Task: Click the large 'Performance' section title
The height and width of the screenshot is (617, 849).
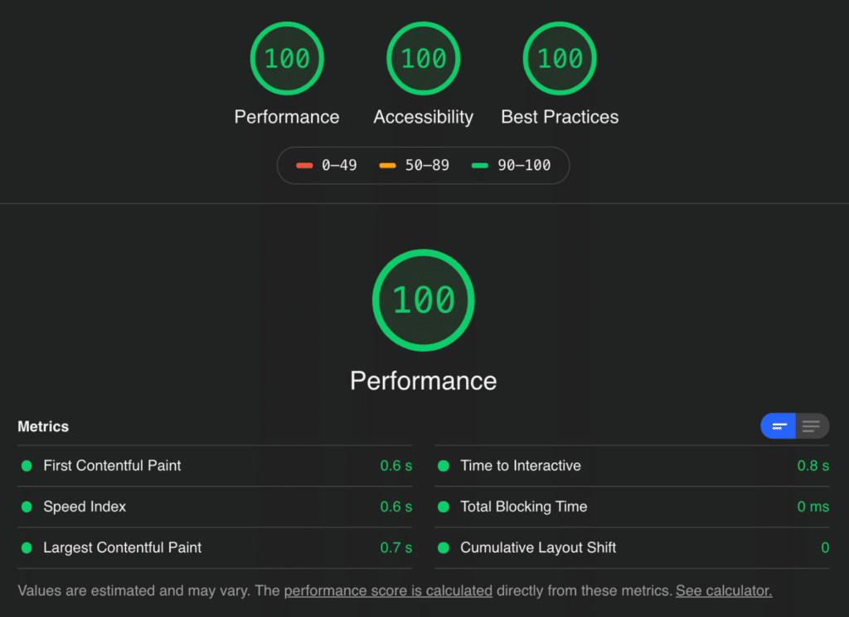Action: (x=424, y=381)
